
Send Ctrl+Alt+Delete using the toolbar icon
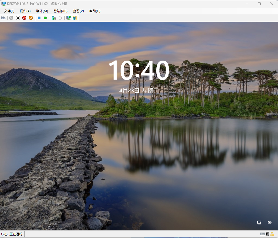(3, 18)
